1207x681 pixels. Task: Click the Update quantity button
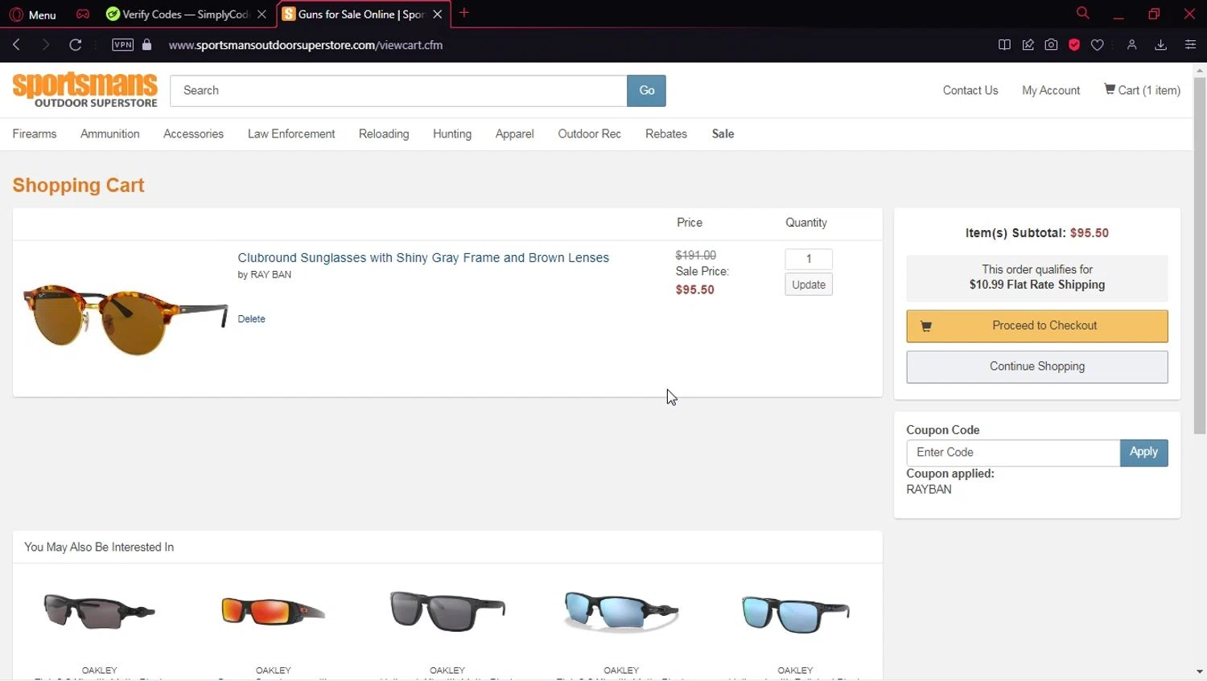pyautogui.click(x=809, y=285)
